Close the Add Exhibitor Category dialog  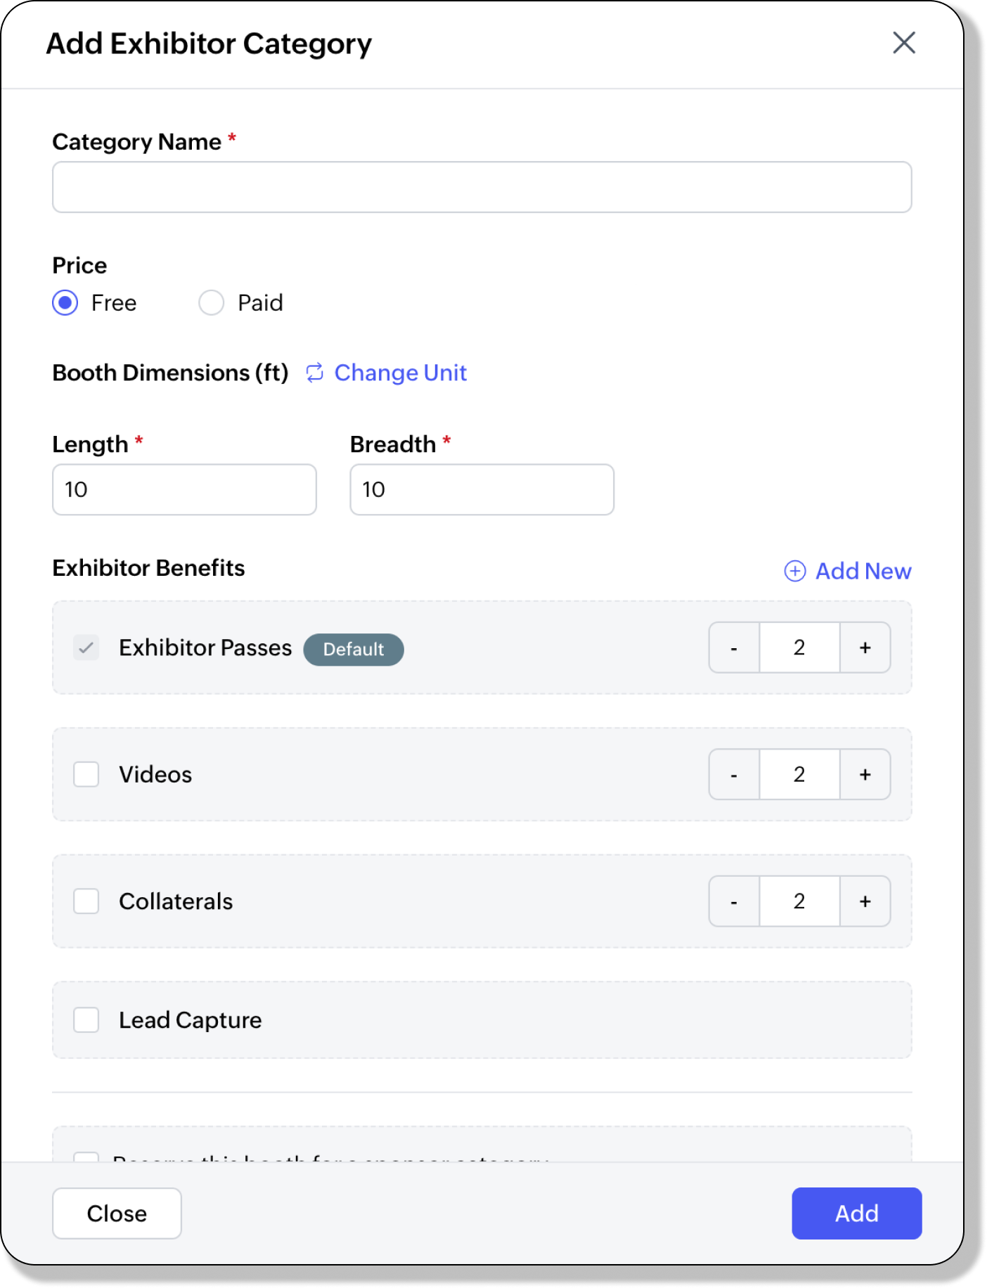[x=903, y=43]
